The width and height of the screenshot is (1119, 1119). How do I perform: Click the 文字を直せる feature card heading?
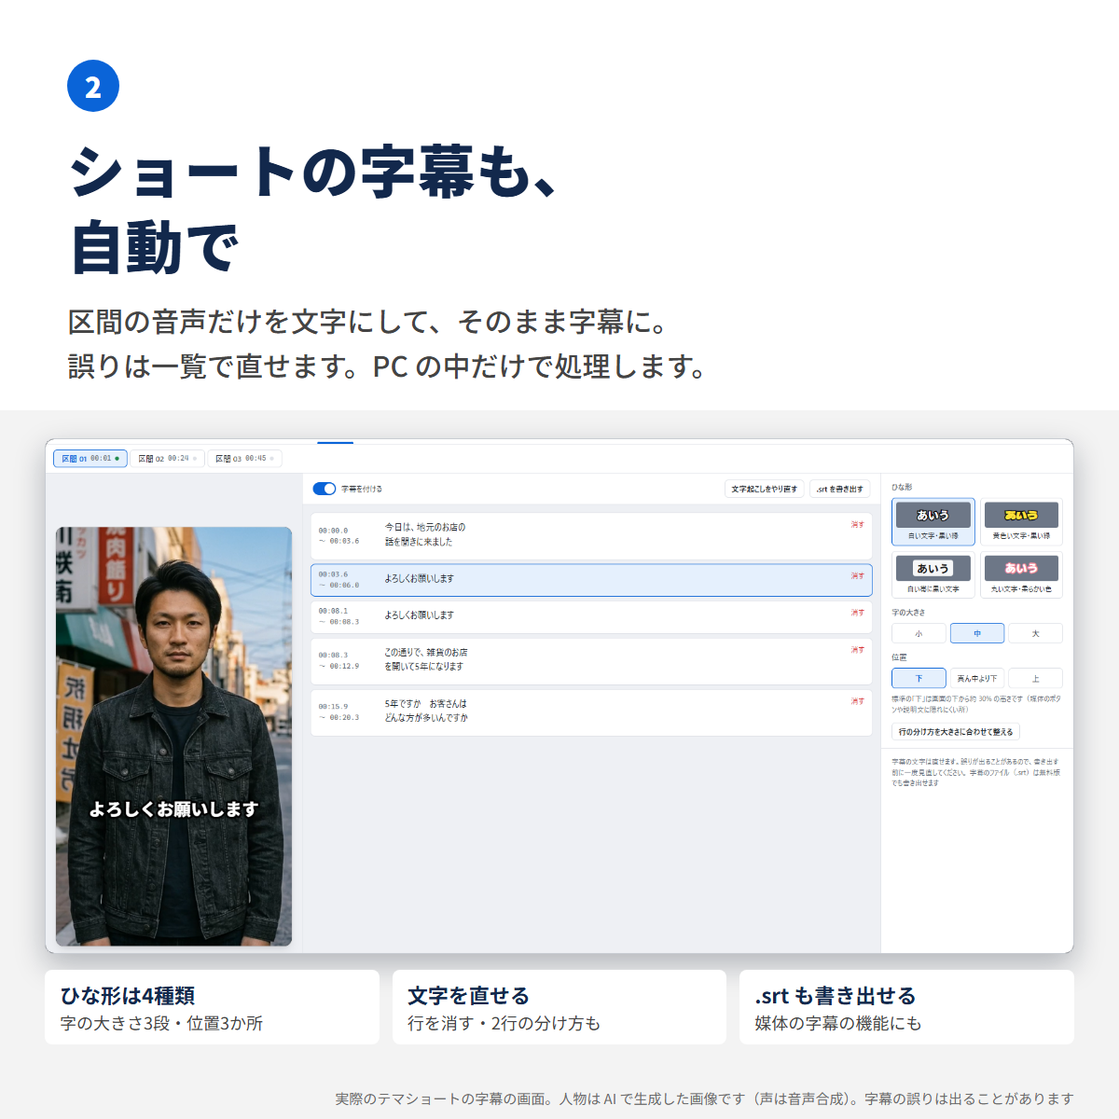pos(468,996)
